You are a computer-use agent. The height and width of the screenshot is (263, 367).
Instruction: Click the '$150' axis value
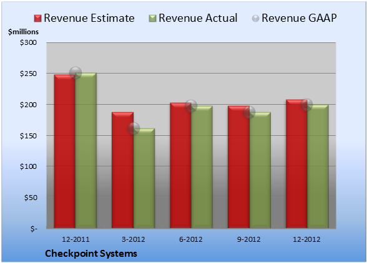pos(28,136)
